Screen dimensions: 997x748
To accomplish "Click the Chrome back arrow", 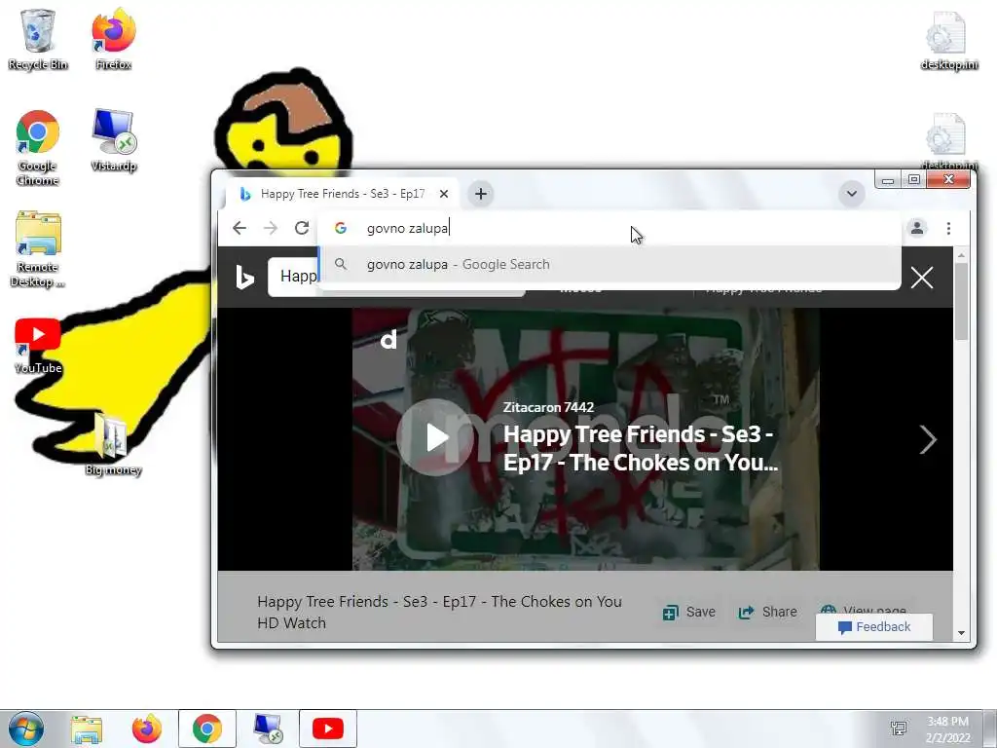I will pos(240,228).
